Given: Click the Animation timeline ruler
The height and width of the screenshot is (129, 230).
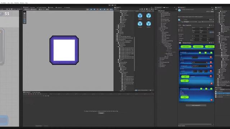Looking at the screenshot, I should pos(101,94).
